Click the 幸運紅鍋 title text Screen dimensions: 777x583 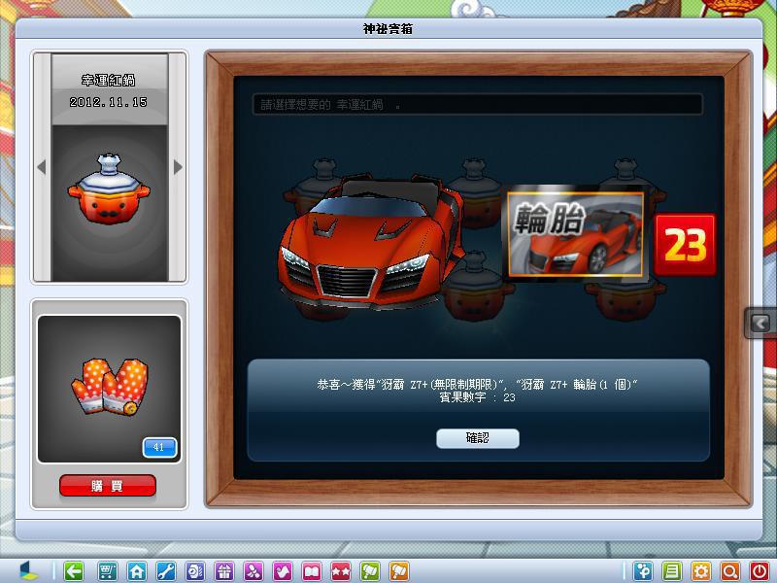109,81
